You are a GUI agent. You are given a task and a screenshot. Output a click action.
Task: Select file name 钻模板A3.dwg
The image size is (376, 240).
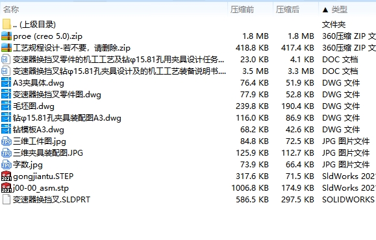[38, 130]
